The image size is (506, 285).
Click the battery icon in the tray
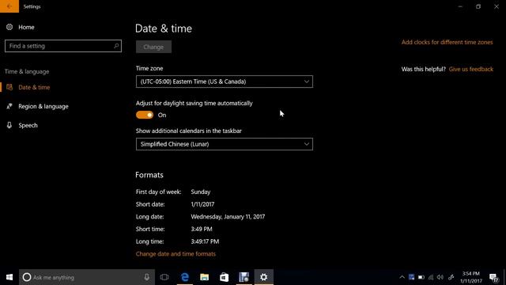[x=421, y=277]
